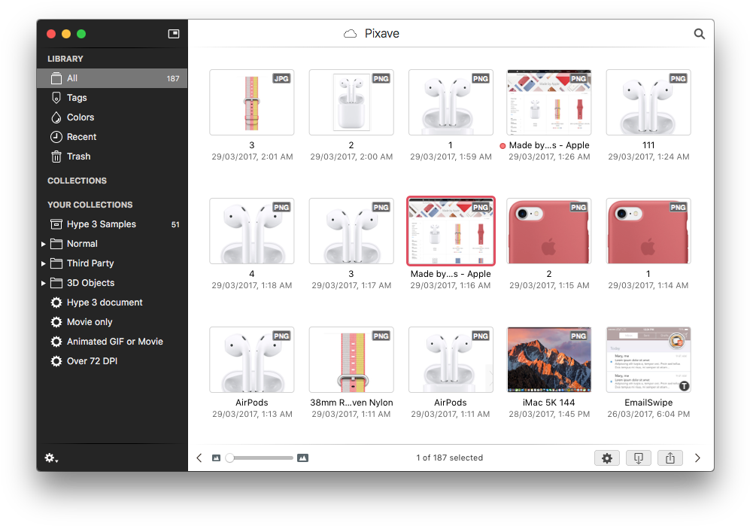Click the share button in bottom toolbar
The image size is (750, 526).
[x=670, y=458]
